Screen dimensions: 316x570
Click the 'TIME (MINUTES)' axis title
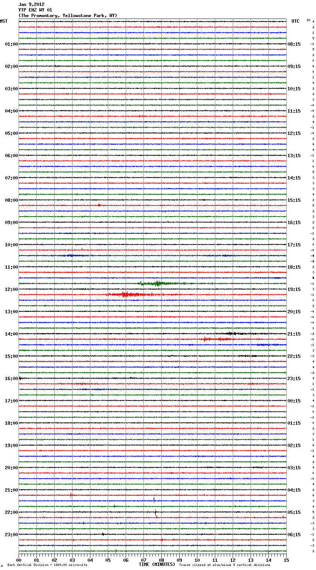pos(157,564)
